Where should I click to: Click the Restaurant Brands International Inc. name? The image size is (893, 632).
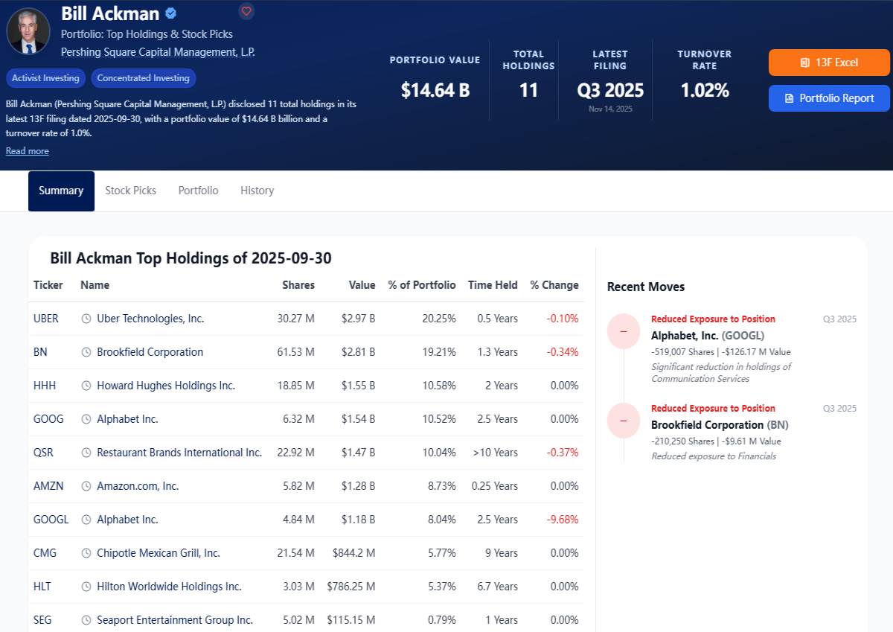(x=179, y=453)
